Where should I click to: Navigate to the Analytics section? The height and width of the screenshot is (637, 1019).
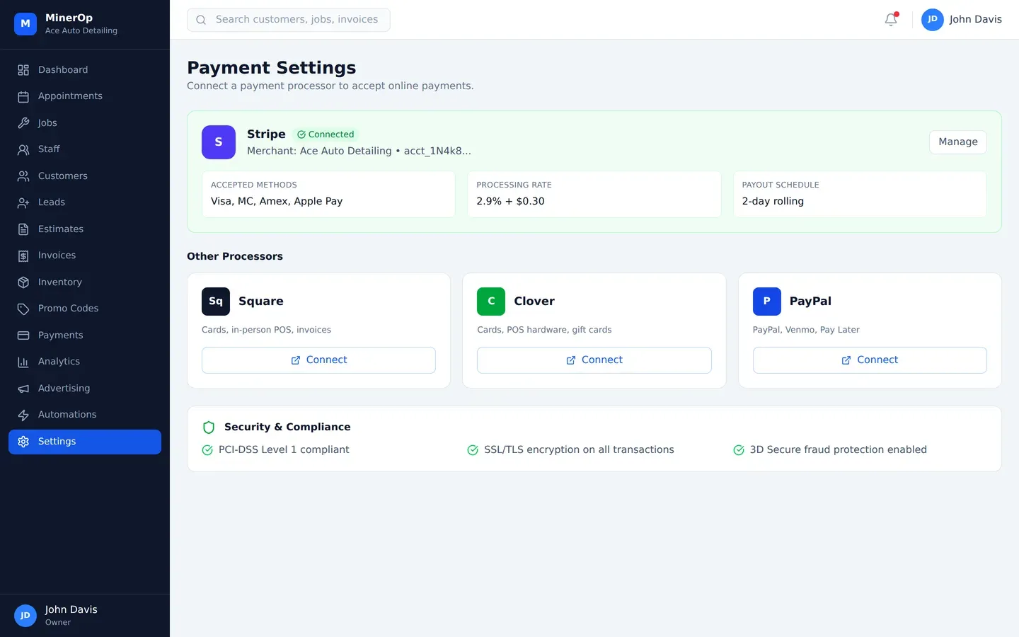tap(59, 362)
